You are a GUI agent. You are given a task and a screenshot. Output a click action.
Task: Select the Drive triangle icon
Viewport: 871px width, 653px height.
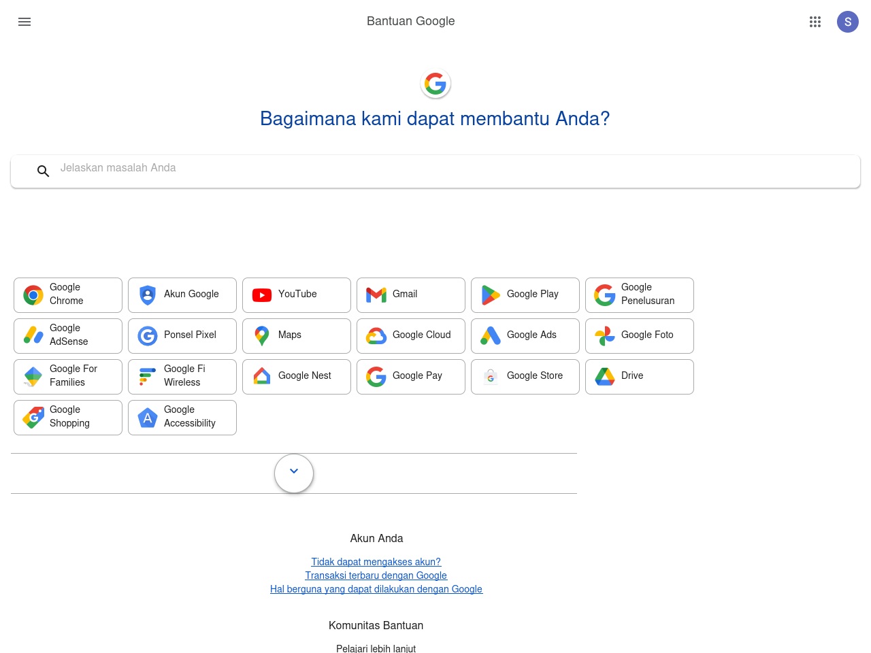tap(605, 377)
